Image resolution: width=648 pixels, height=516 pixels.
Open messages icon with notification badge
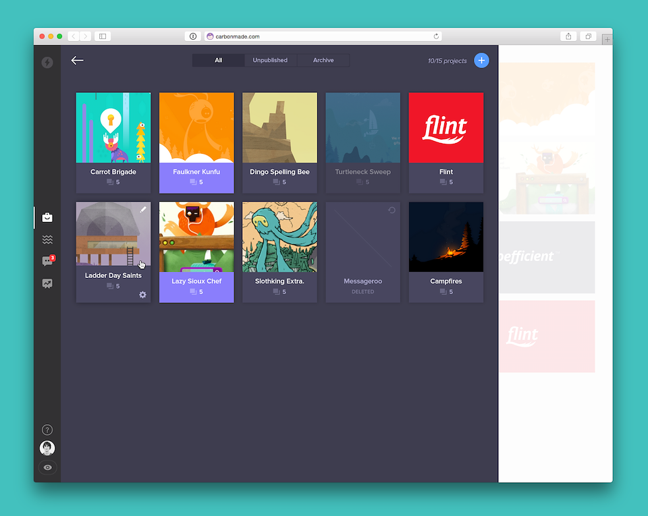(x=47, y=262)
